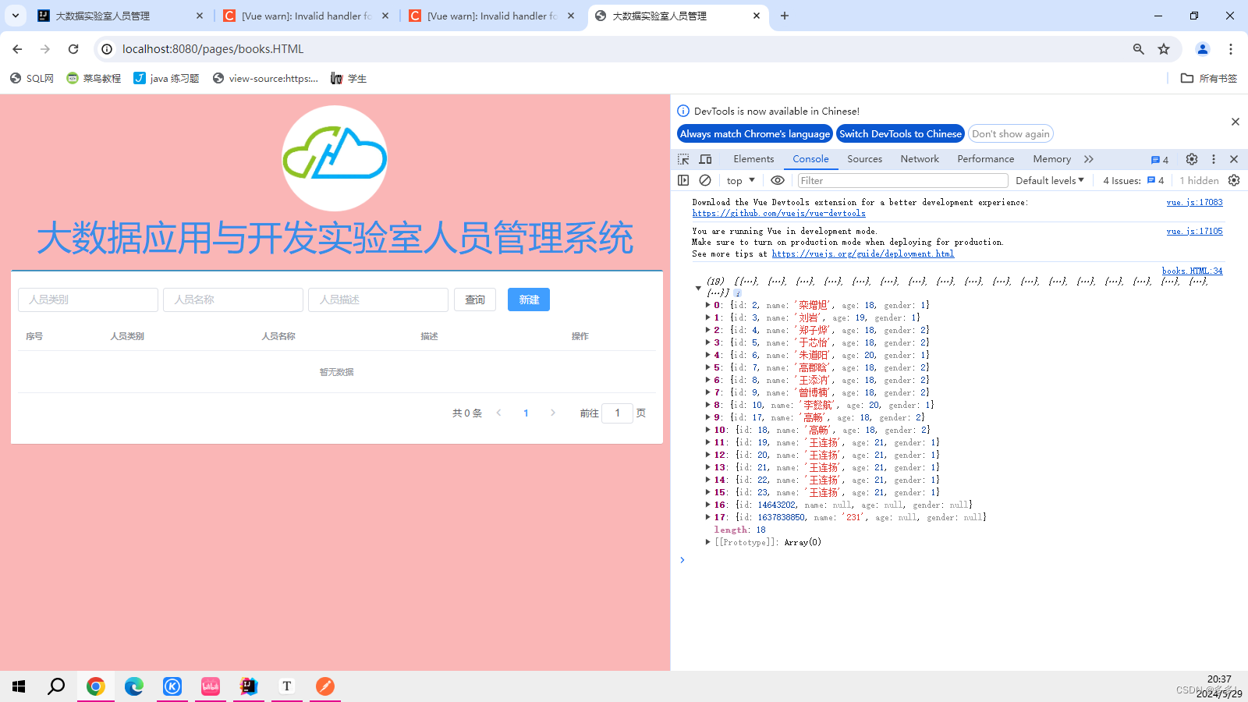Expand array entry 16 with id 14643202

pos(707,505)
